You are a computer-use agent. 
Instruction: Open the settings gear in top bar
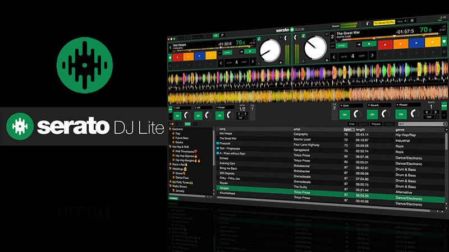click(412, 21)
